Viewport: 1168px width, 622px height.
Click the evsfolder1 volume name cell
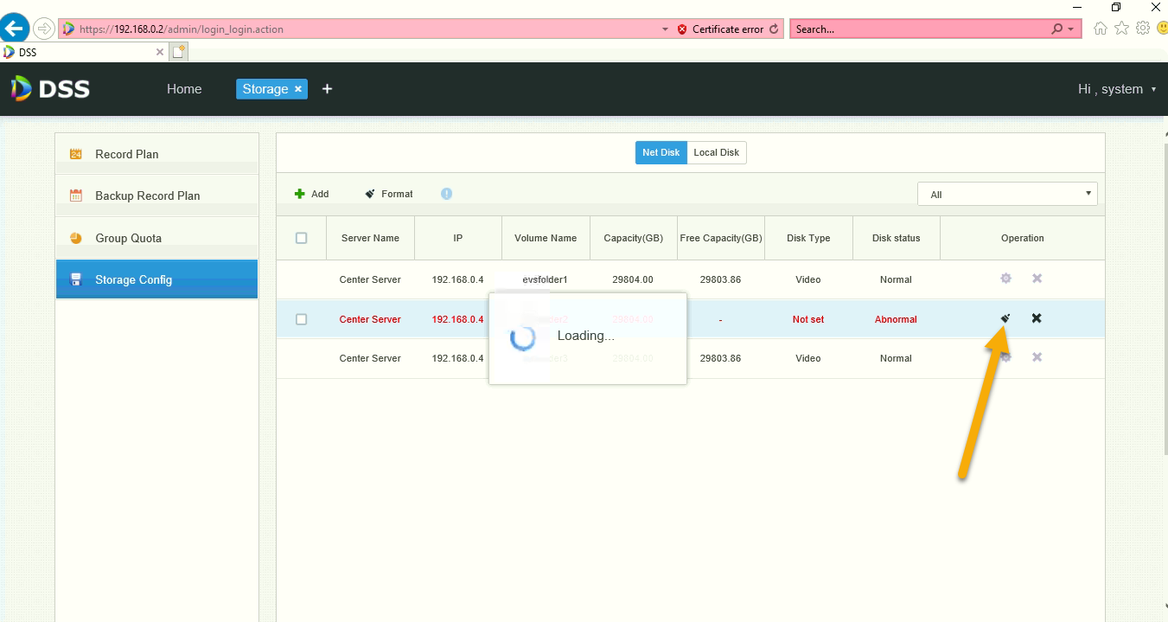[545, 279]
